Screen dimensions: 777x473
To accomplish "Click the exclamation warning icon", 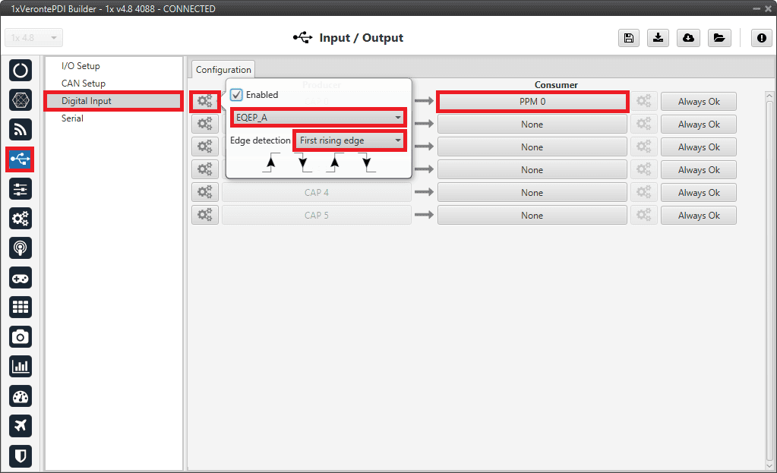I will click(762, 39).
